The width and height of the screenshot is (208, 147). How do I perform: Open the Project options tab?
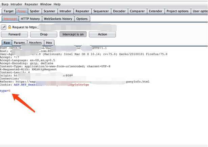tap(178, 11)
